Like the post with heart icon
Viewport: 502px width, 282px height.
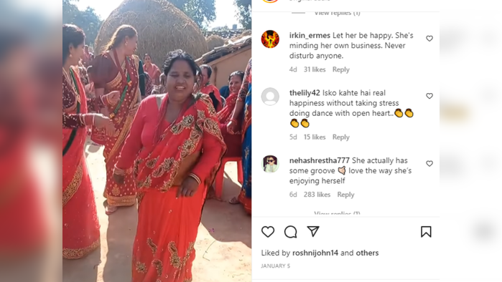pyautogui.click(x=268, y=232)
